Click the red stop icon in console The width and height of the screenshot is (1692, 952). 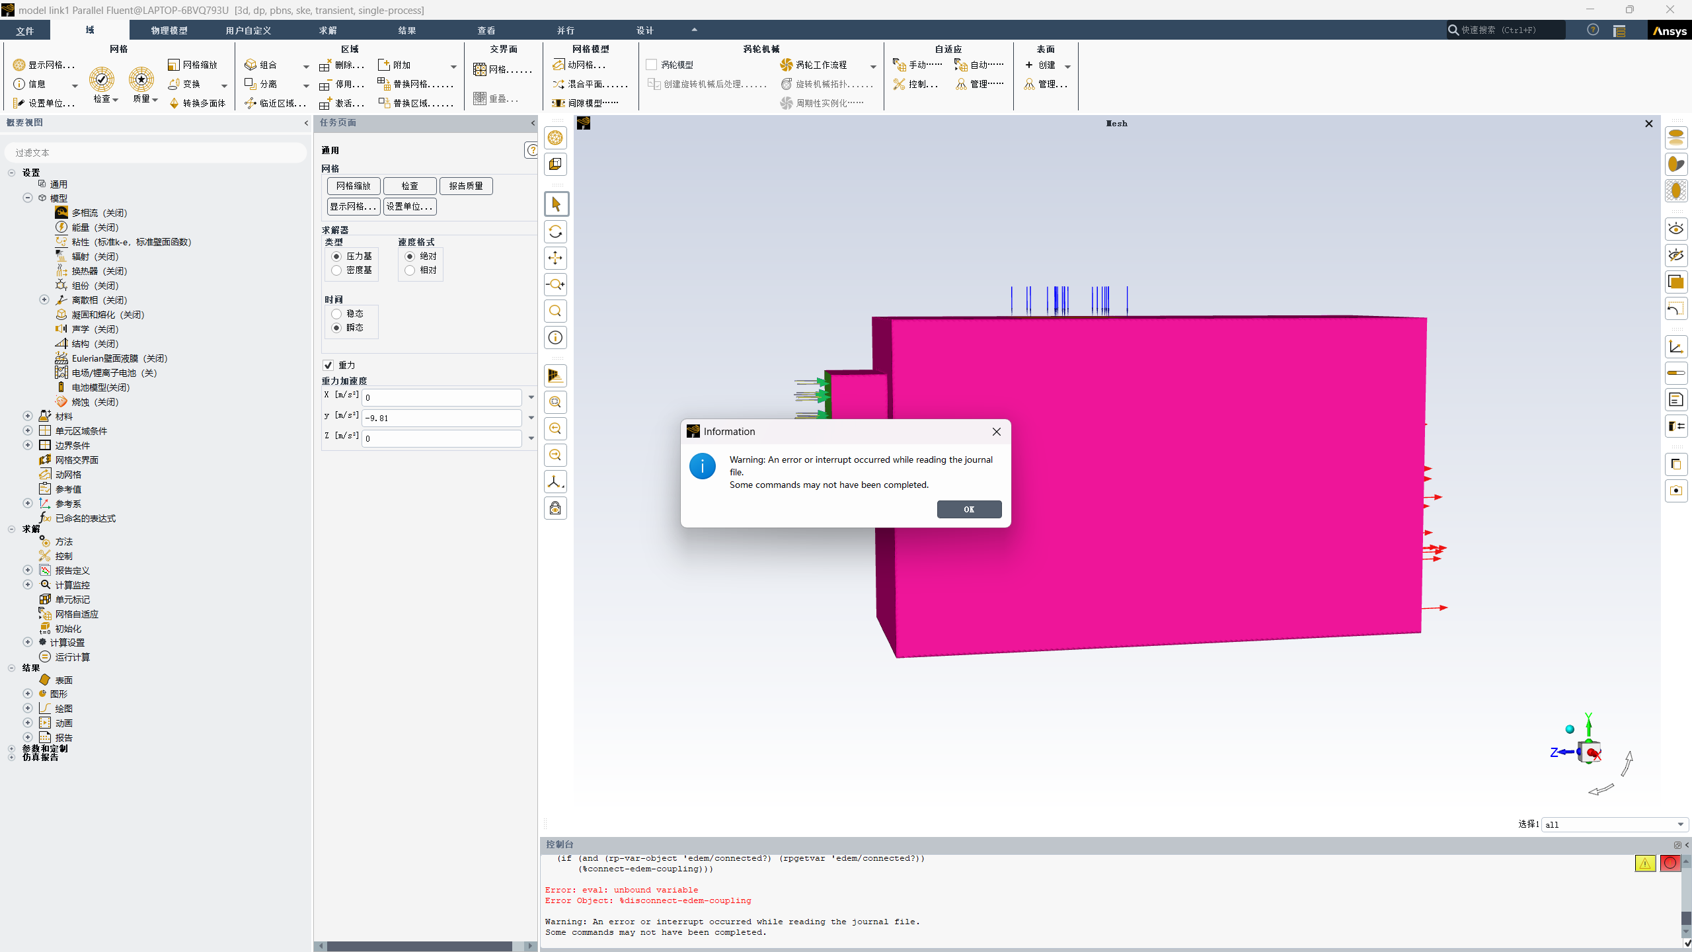pos(1670,863)
